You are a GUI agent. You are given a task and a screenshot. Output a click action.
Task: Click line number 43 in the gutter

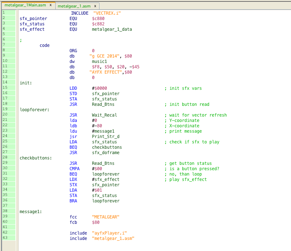(5, 238)
